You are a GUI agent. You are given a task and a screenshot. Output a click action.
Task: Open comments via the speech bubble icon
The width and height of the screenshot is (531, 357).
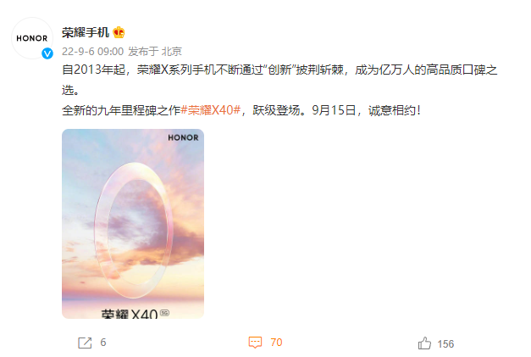[255, 343]
